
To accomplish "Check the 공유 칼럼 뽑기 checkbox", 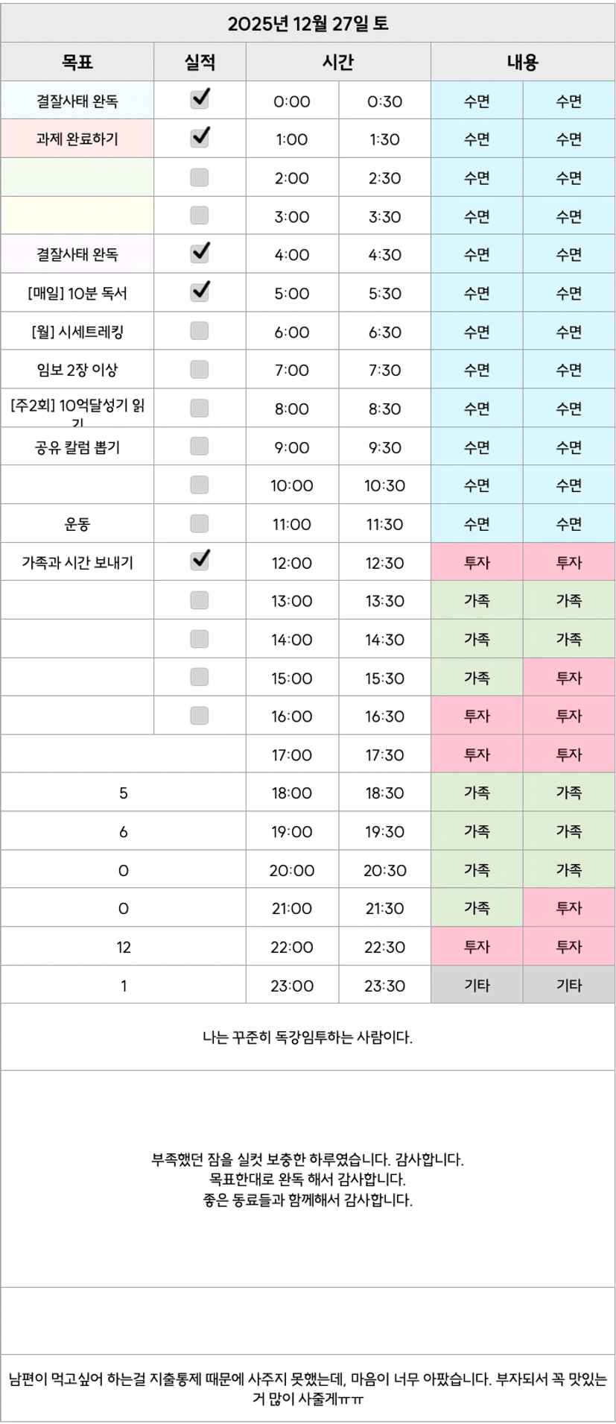I will click(x=200, y=447).
